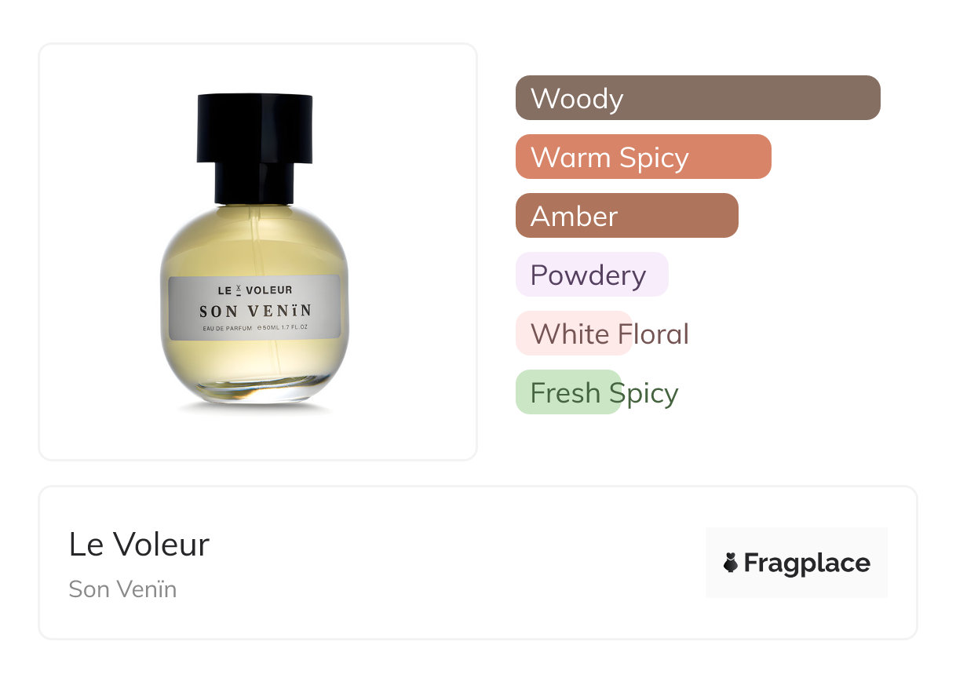Click the gray Son Venïn subtitle
Viewport: 956px width, 678px height.
[122, 589]
